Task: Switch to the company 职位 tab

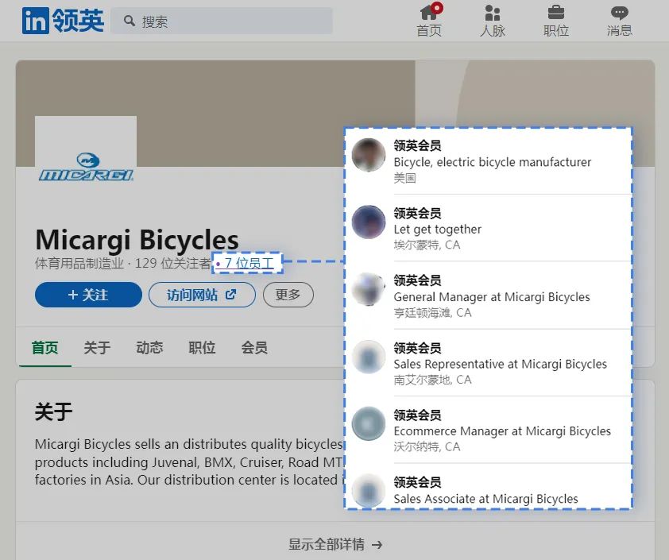Action: 202,348
